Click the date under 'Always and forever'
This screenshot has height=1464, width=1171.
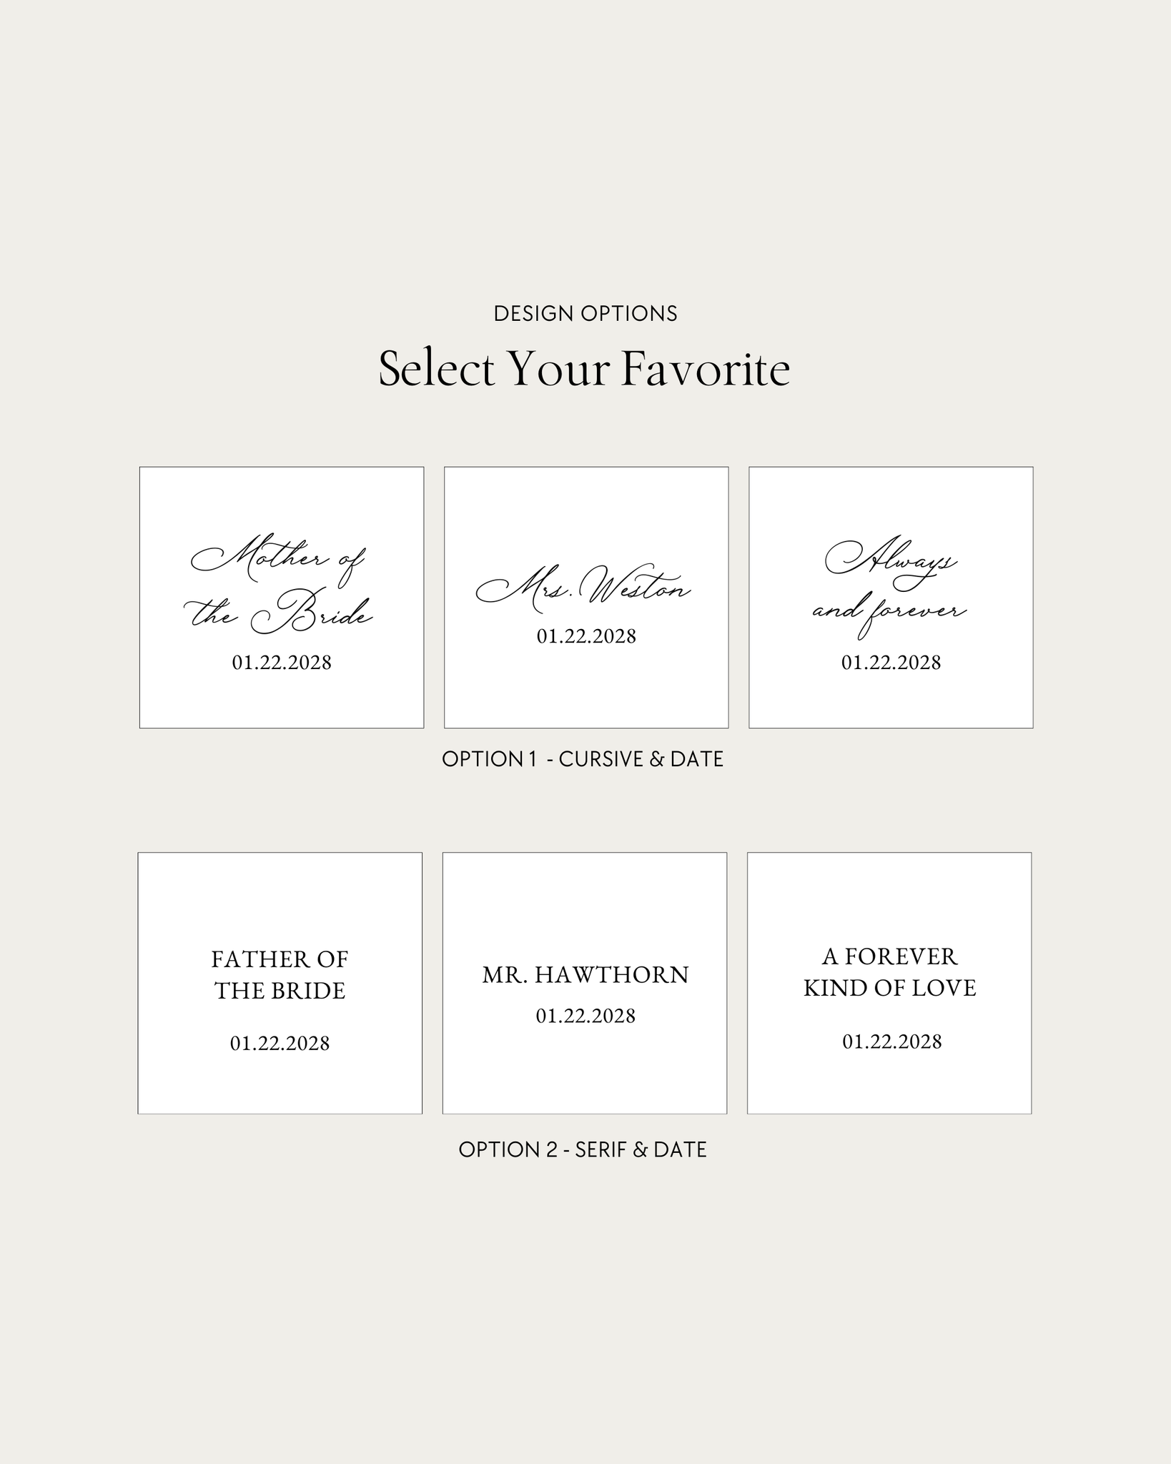click(x=891, y=663)
